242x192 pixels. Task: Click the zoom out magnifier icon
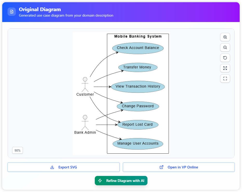(x=225, y=47)
